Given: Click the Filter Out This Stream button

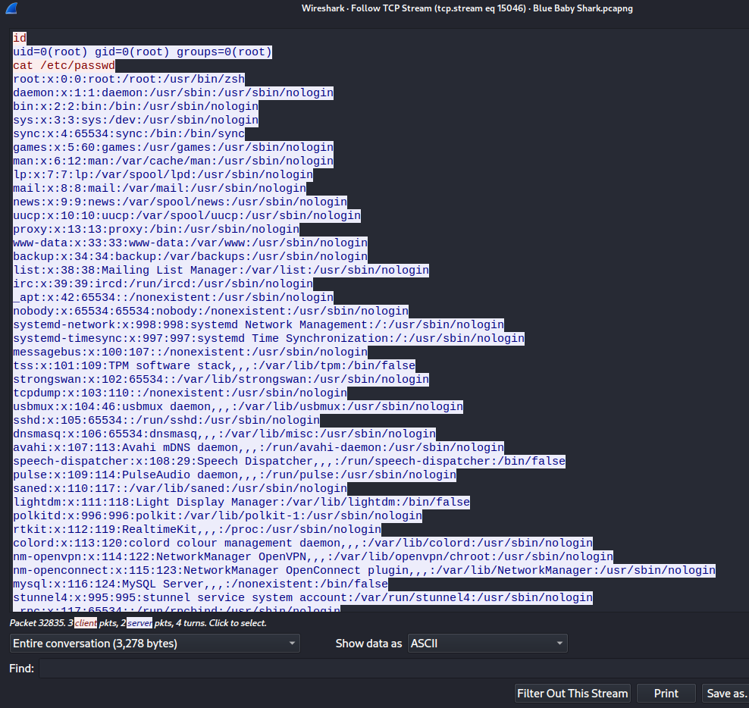Looking at the screenshot, I should pyautogui.click(x=572, y=693).
